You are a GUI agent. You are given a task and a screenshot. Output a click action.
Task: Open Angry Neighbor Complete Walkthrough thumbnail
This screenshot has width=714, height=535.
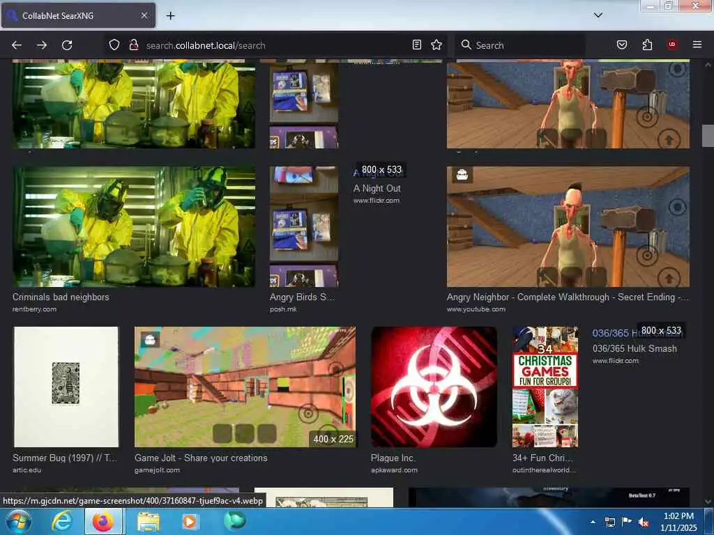pos(568,226)
